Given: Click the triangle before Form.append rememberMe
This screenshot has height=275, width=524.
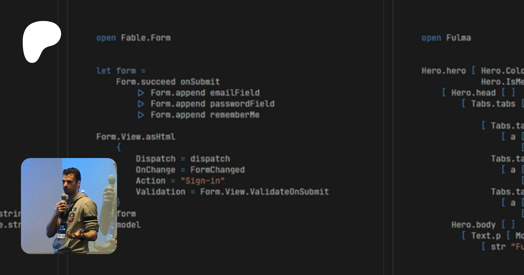Looking at the screenshot, I should (141, 115).
